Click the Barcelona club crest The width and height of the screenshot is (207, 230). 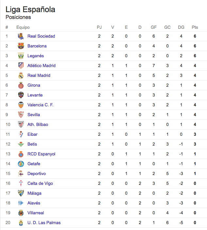pos(21,46)
